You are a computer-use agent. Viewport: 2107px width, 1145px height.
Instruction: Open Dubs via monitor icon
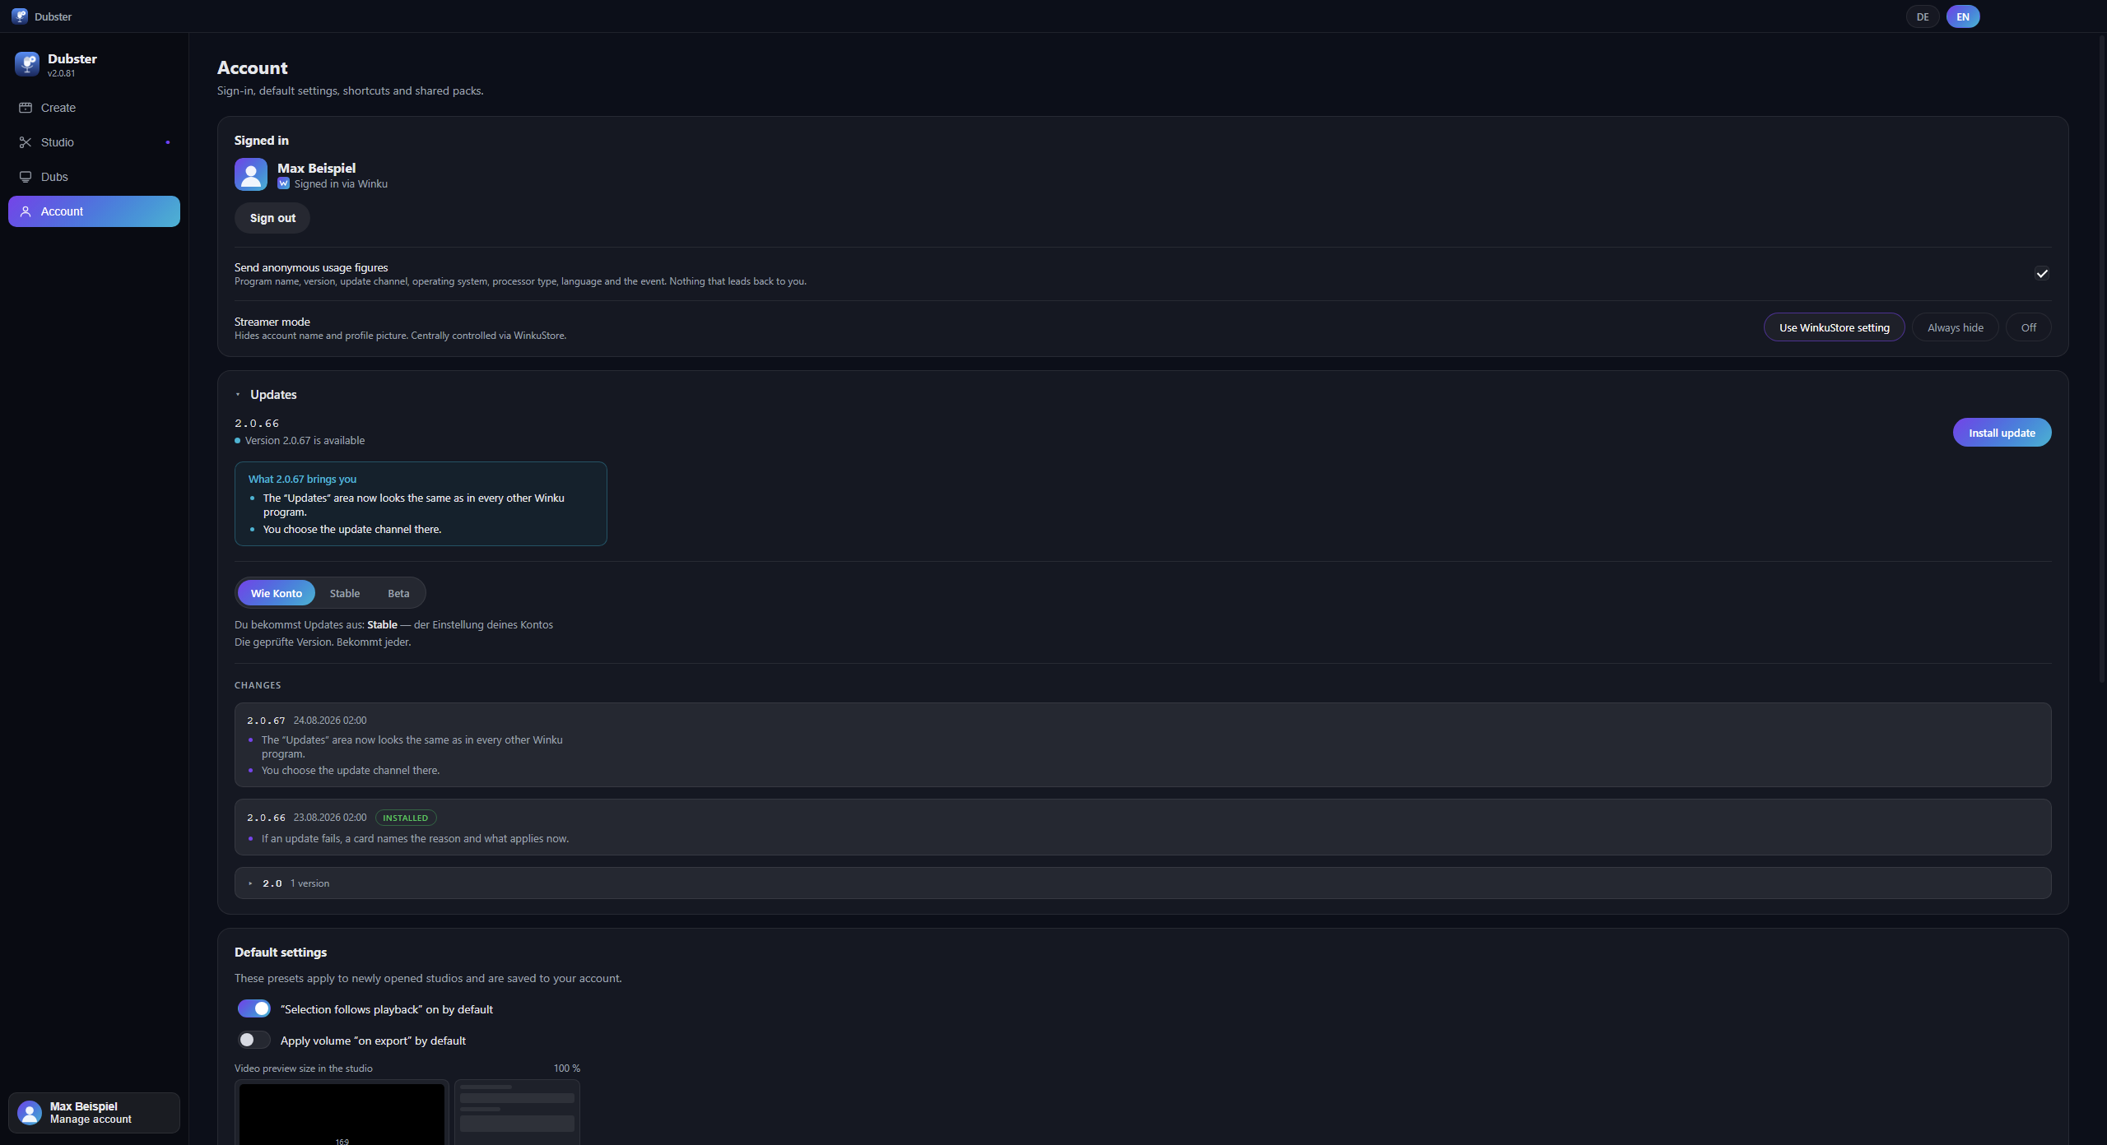26,177
